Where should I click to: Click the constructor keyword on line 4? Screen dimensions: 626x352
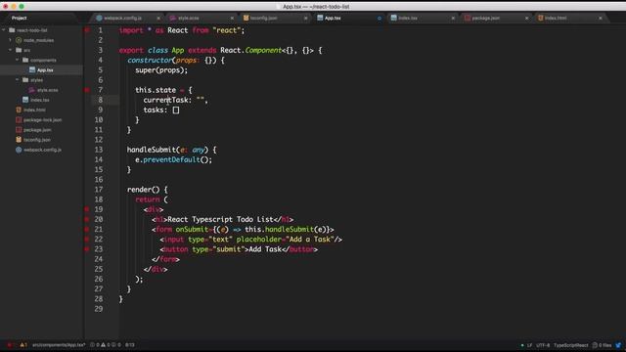point(150,61)
